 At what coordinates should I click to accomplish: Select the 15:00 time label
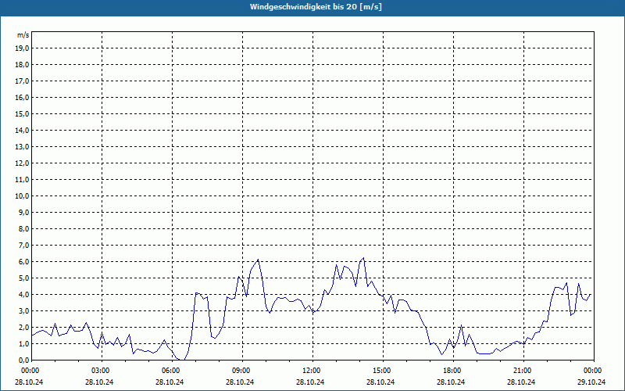point(383,371)
